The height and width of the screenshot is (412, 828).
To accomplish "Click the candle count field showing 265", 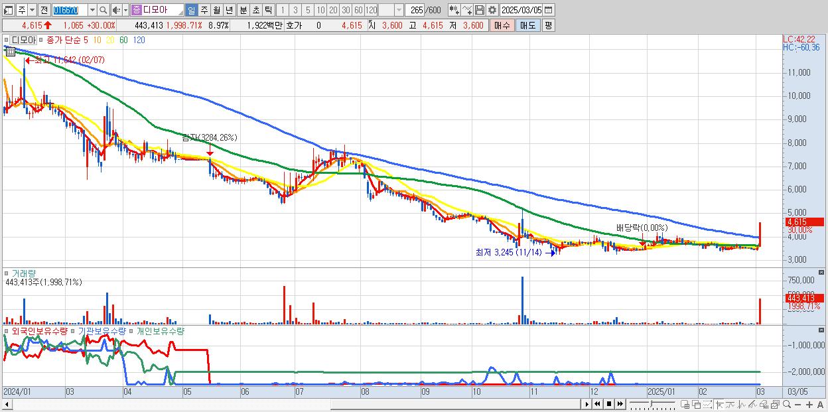I will click(415, 10).
